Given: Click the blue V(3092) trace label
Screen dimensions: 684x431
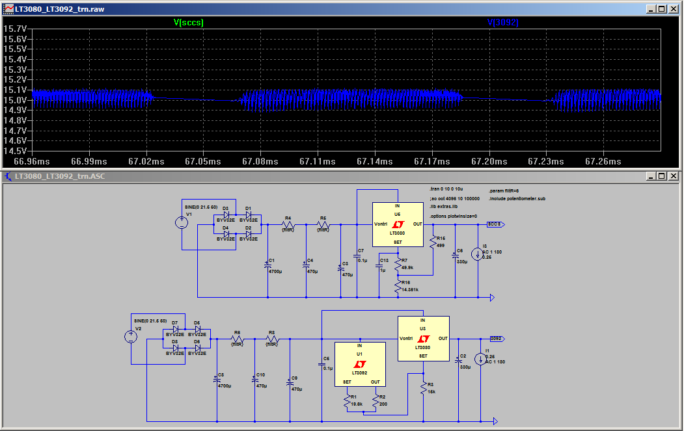Looking at the screenshot, I should click(x=502, y=22).
